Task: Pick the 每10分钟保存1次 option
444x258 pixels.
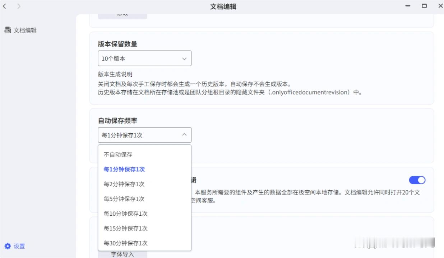Action: [x=144, y=214]
